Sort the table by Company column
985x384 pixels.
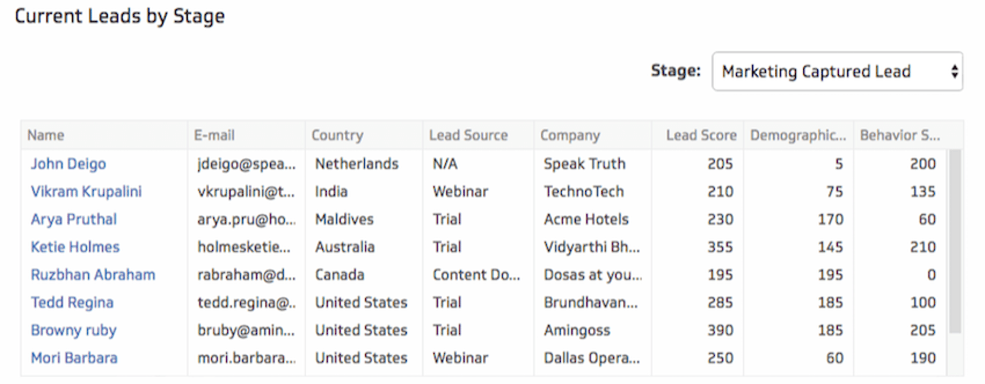click(570, 135)
